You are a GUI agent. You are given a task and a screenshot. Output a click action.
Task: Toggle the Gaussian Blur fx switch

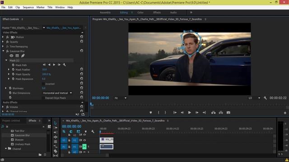(8, 51)
